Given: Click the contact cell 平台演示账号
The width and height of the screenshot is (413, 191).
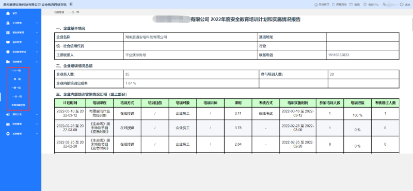Looking at the screenshot, I should [136, 55].
